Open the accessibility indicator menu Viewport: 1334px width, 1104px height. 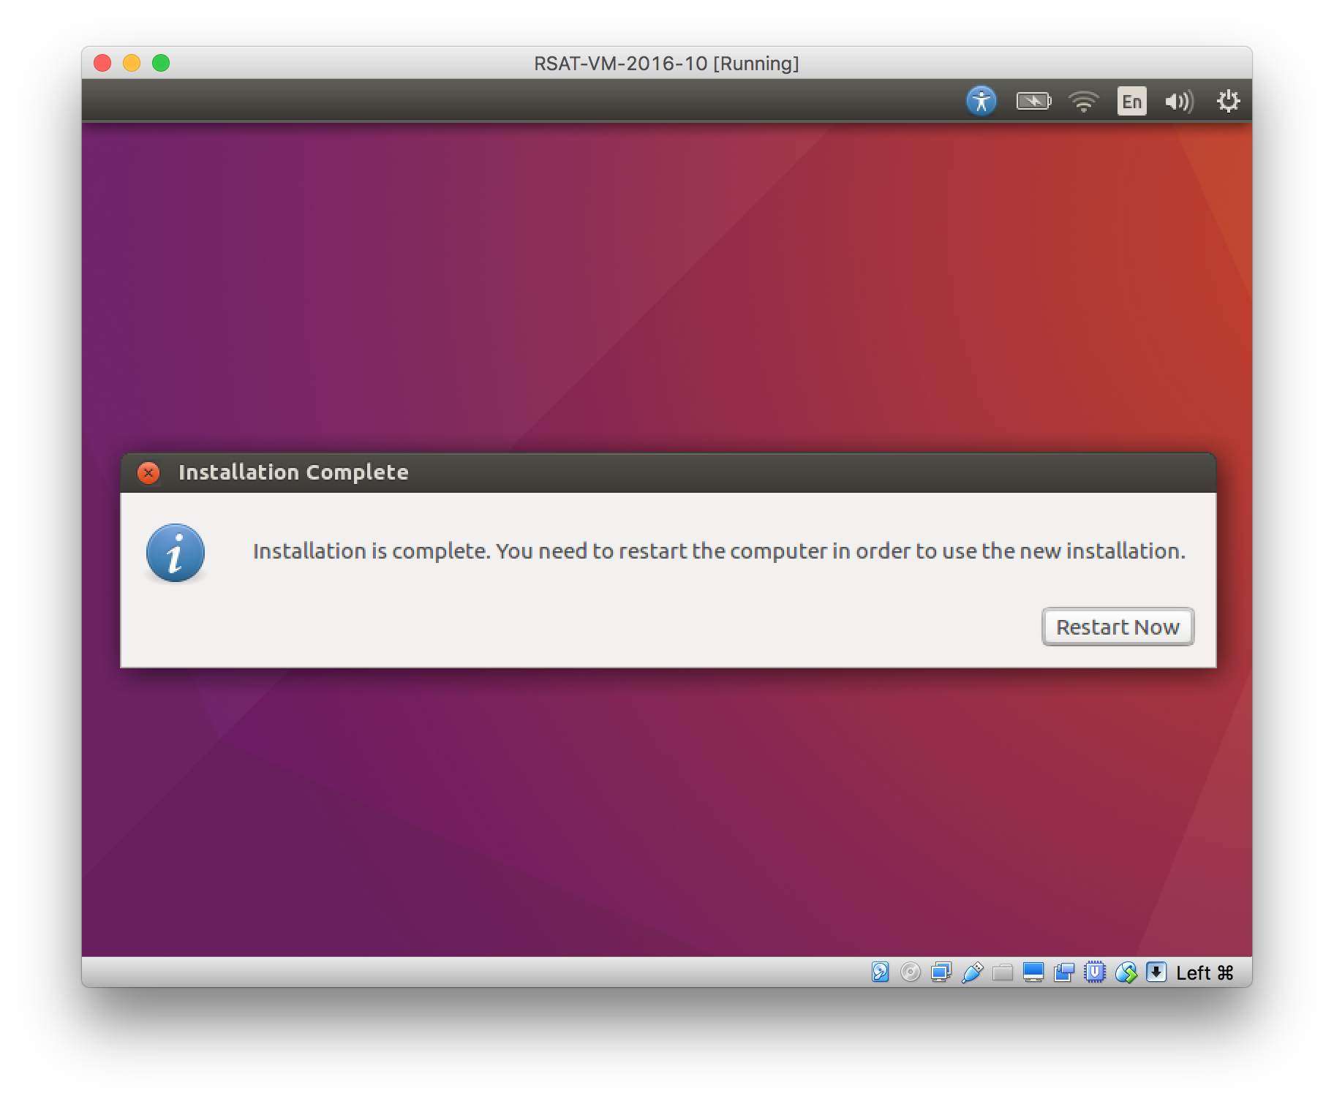coord(981,101)
